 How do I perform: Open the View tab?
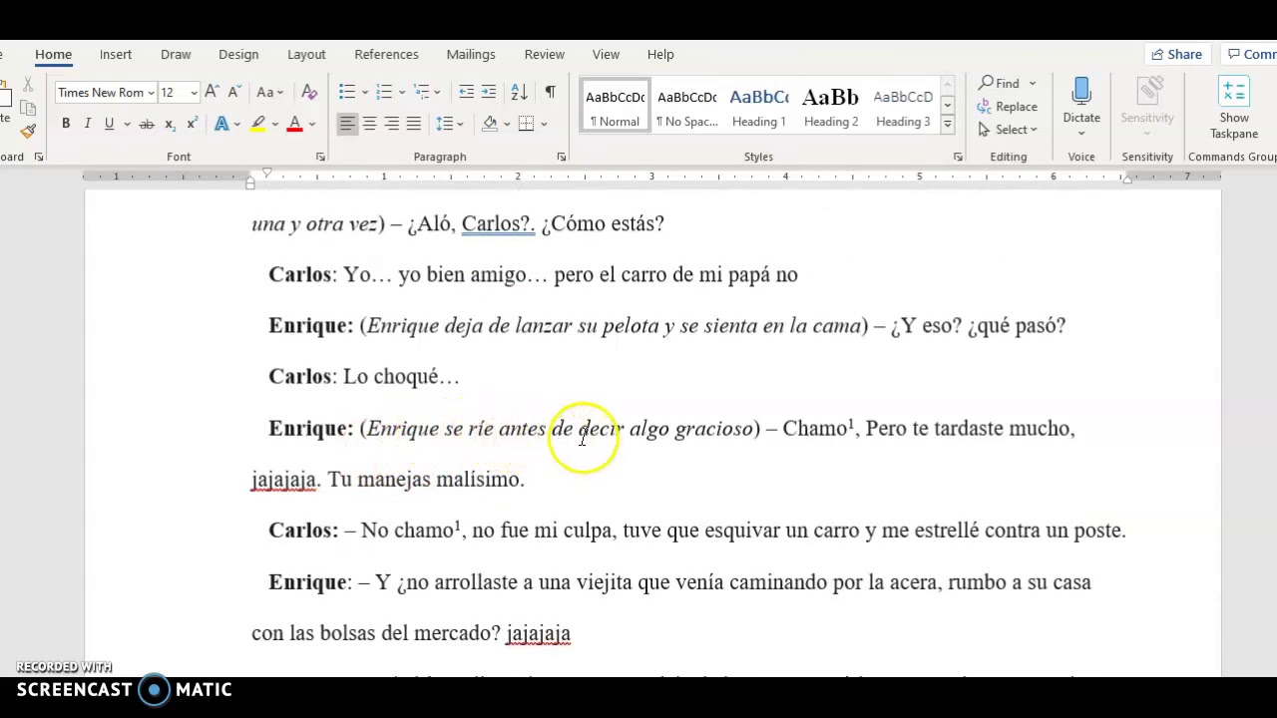coord(606,54)
